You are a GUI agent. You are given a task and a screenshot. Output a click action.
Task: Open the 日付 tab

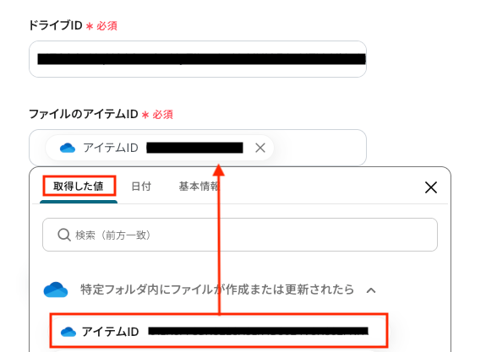click(141, 187)
